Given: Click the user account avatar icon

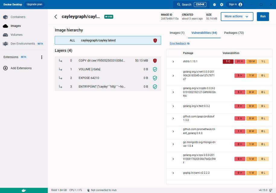Looking at the screenshot, I should pos(240,5).
